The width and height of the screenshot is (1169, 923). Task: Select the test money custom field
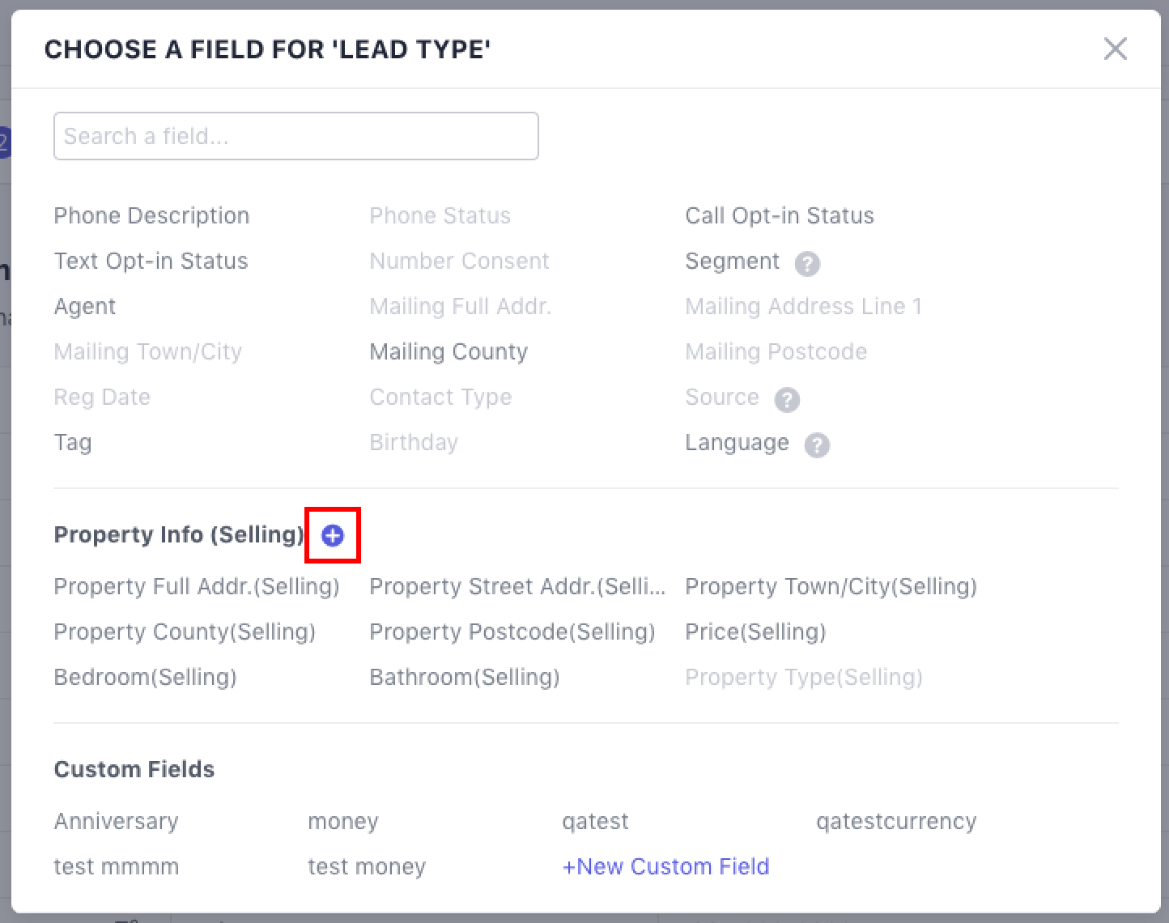coord(367,866)
